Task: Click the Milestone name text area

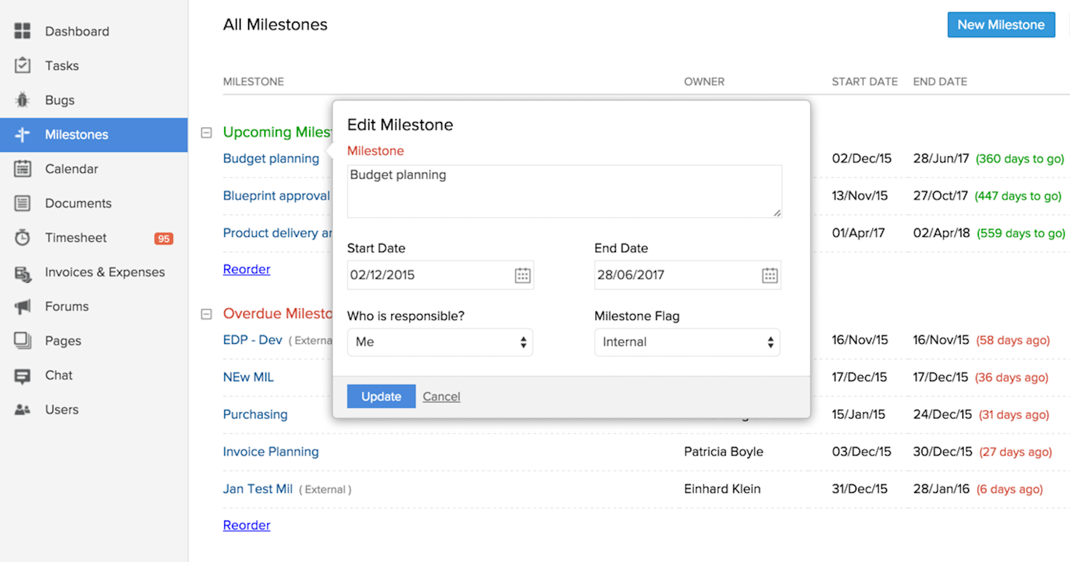Action: 564,191
